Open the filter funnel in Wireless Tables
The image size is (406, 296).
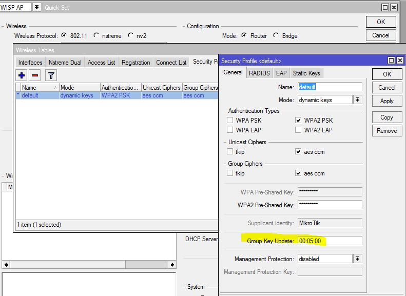point(51,75)
